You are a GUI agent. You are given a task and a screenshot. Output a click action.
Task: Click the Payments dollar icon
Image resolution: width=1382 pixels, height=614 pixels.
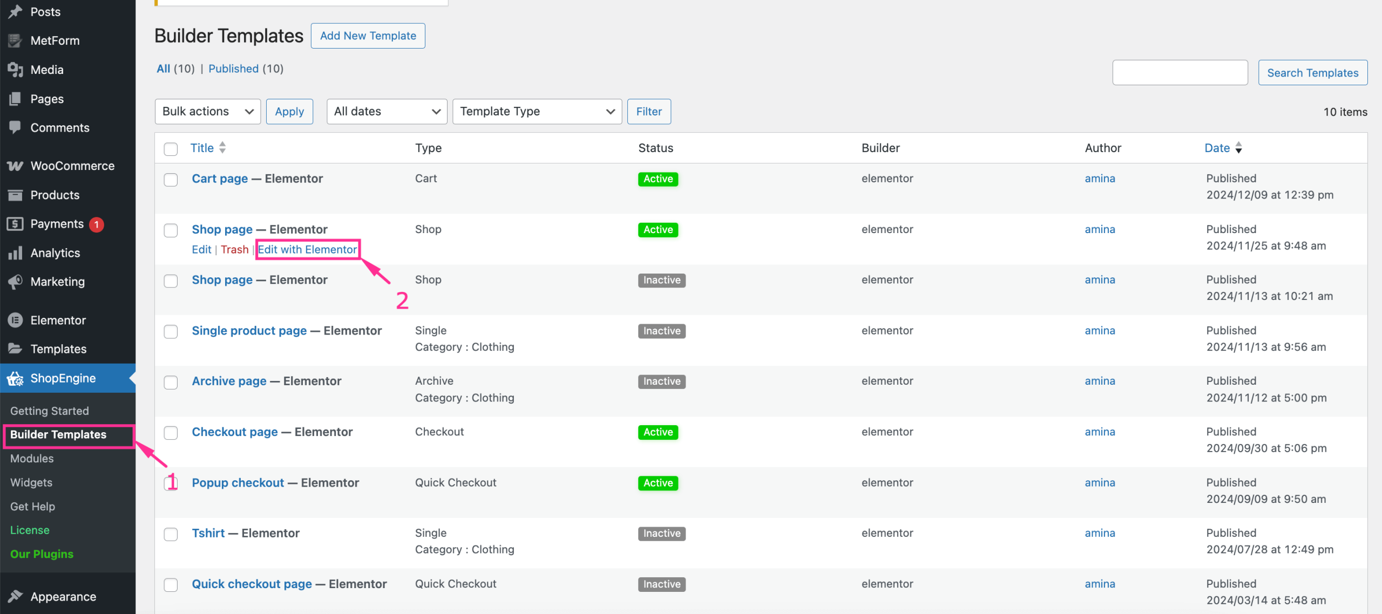(15, 224)
